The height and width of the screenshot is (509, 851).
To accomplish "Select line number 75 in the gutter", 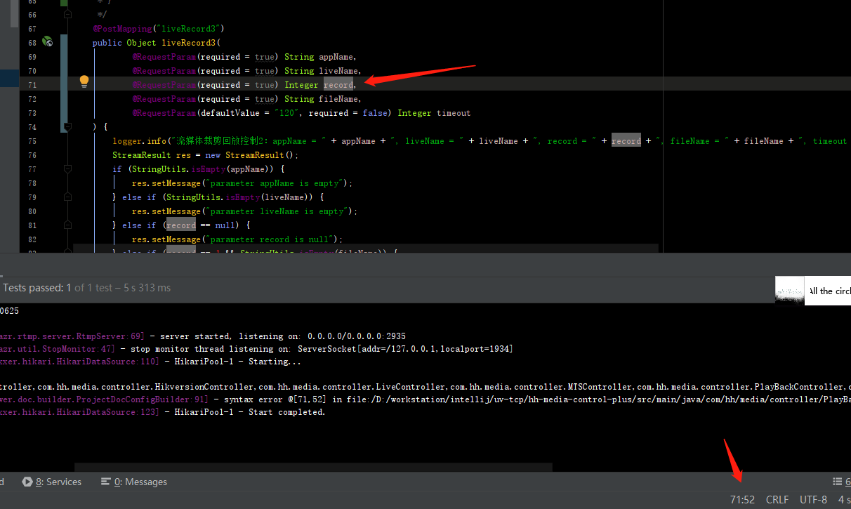I will point(31,140).
